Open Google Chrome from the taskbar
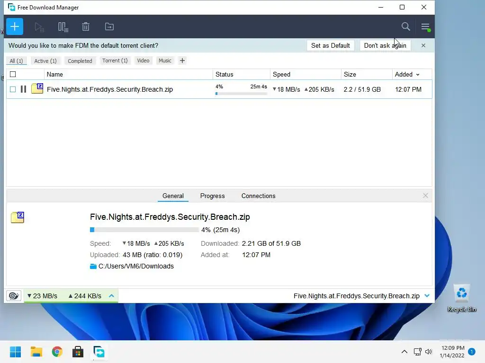This screenshot has width=485, height=363. (57, 352)
